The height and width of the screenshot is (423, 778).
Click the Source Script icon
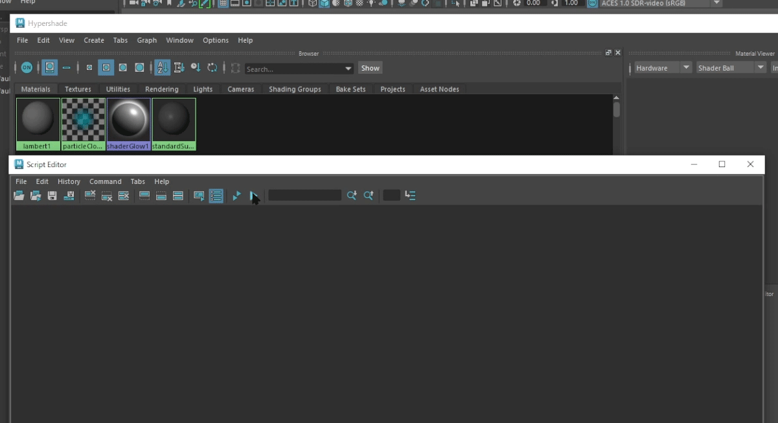[x=36, y=196]
